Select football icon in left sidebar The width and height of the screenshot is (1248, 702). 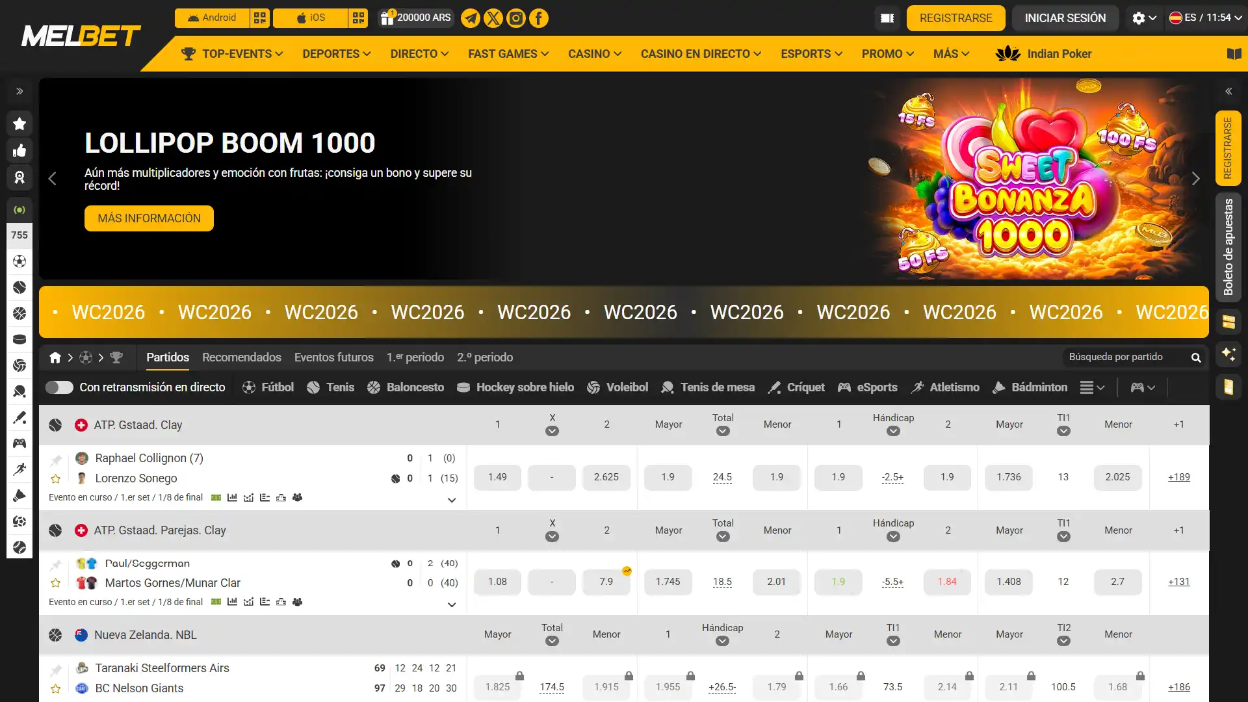(19, 261)
